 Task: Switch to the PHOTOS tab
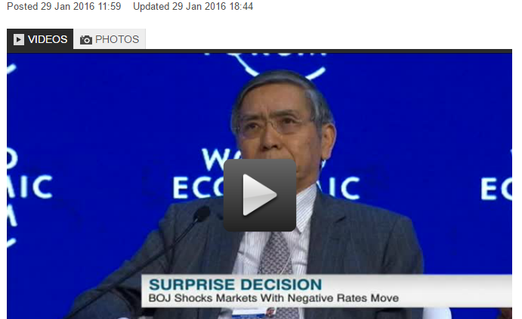(x=110, y=39)
